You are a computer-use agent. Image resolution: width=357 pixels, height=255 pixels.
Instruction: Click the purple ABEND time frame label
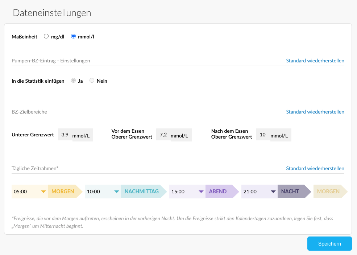click(218, 192)
